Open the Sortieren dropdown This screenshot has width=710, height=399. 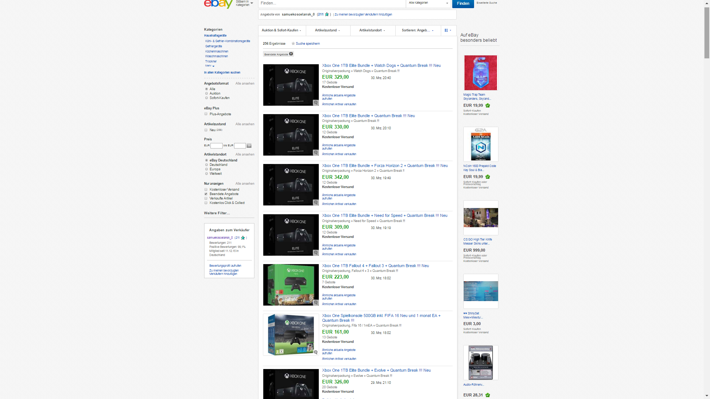click(418, 30)
